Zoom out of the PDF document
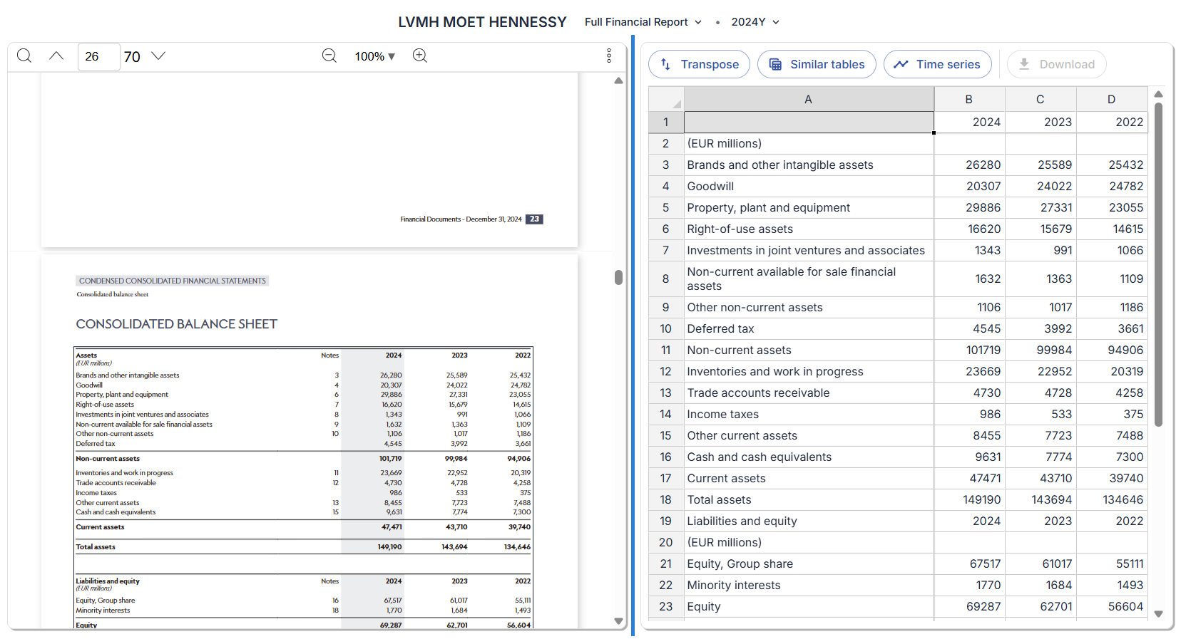Image resolution: width=1181 pixels, height=639 pixels. 329,56
